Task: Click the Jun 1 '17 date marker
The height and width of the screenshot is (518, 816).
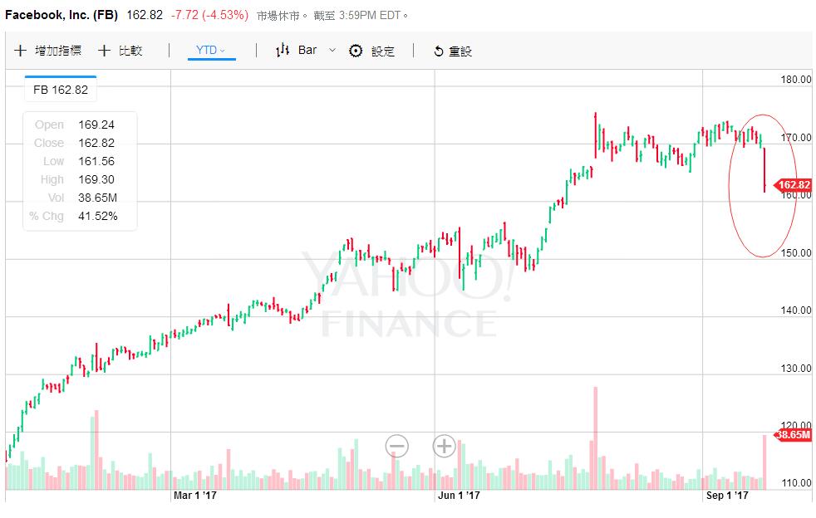Action: click(x=459, y=496)
